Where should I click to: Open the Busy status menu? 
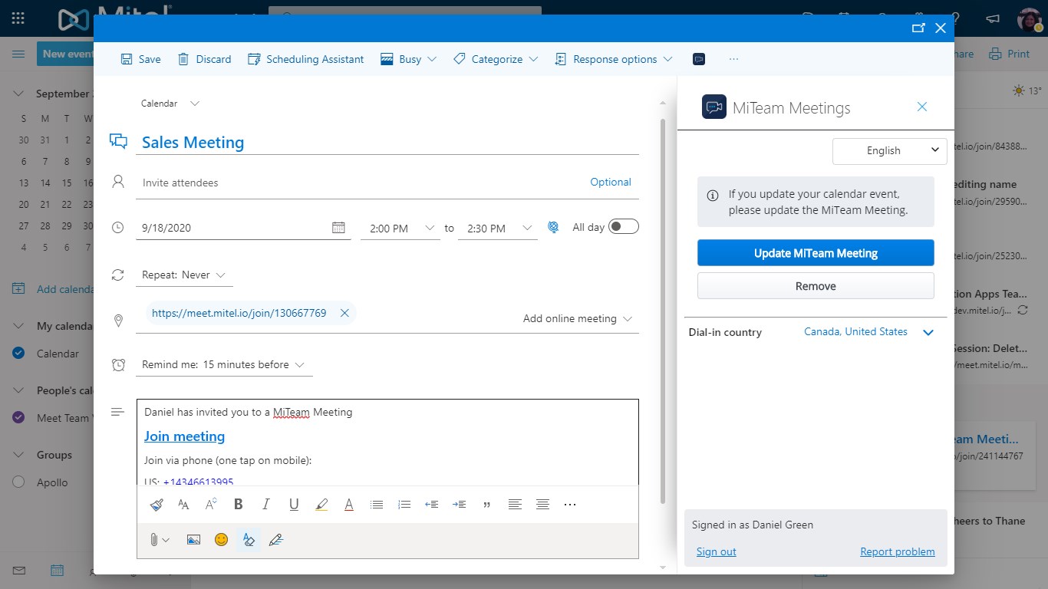coord(408,59)
